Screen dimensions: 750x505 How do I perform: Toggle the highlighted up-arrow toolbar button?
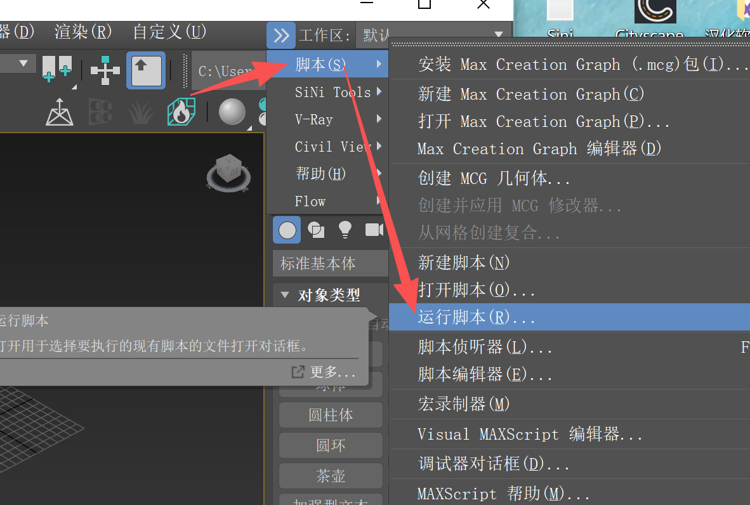146,70
